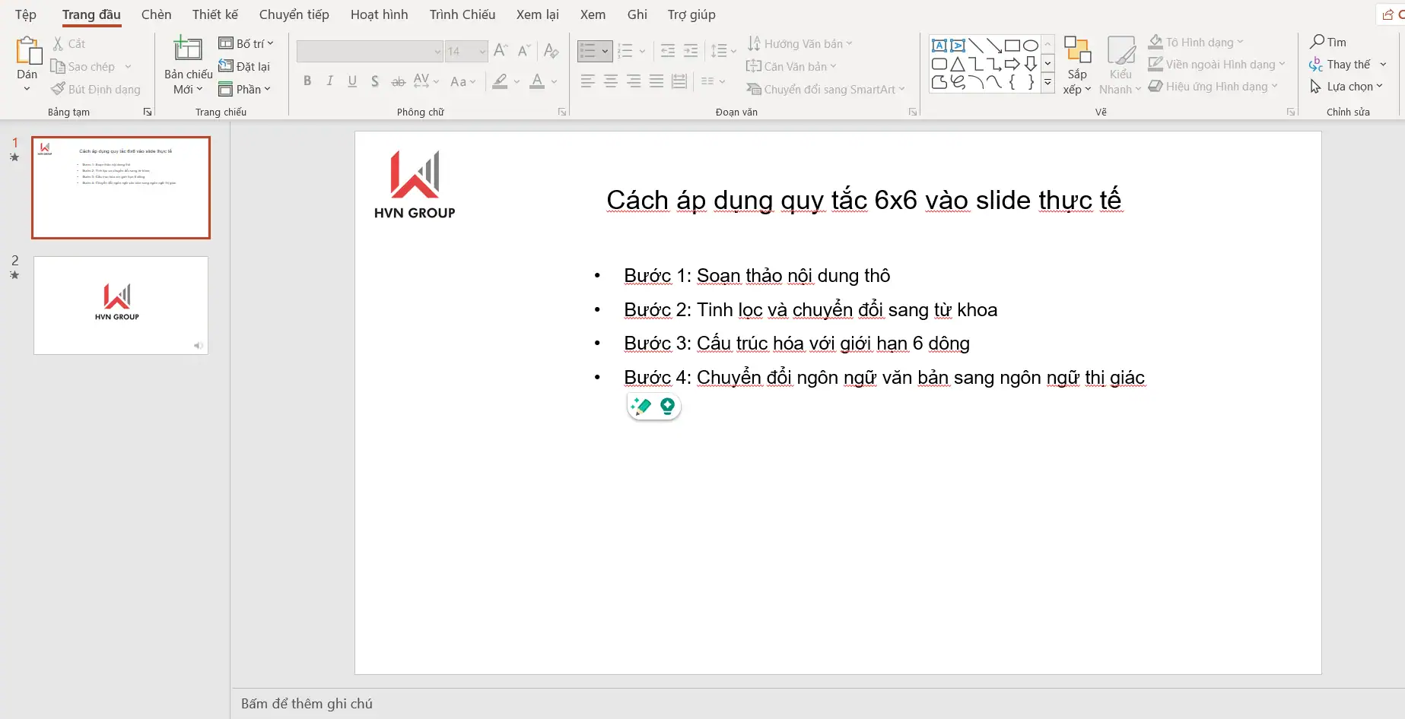Open Viền ngoài Hình dạng outline menu
The image size is (1405, 719).
pos(1216,65)
